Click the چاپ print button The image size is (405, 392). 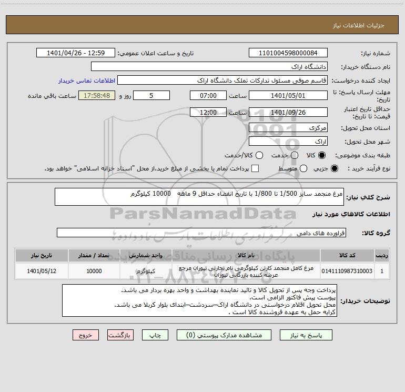tap(155, 335)
